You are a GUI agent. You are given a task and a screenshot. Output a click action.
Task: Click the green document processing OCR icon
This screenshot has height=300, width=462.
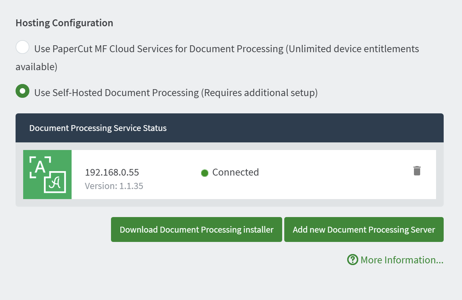point(47,175)
